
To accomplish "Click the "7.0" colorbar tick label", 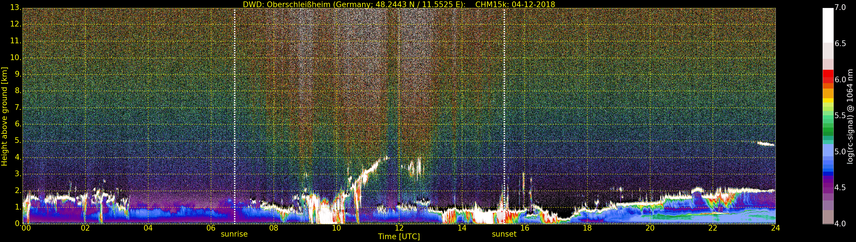I will (840, 8).
